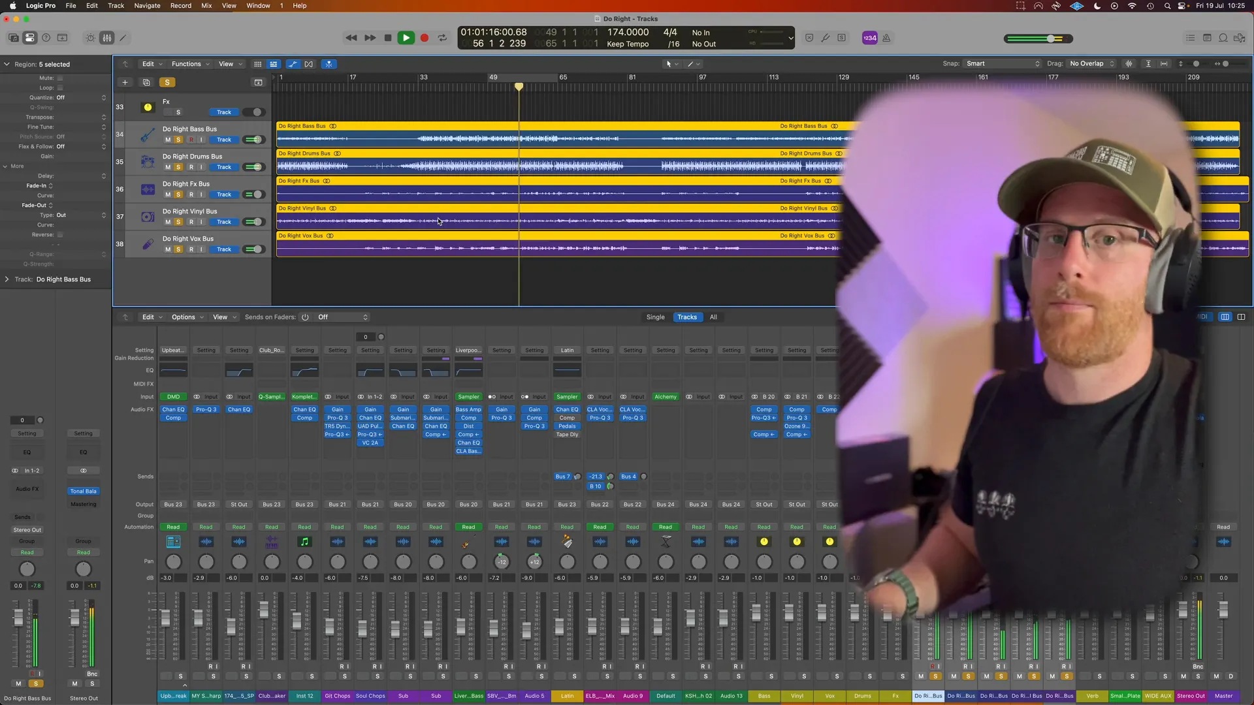Viewport: 1254px width, 705px height.
Task: Solo the Do Right Drums Bus track
Action: 178,167
